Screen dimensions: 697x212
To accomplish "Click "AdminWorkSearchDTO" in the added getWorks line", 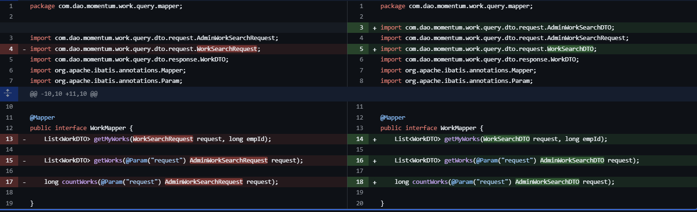I will pos(572,161).
